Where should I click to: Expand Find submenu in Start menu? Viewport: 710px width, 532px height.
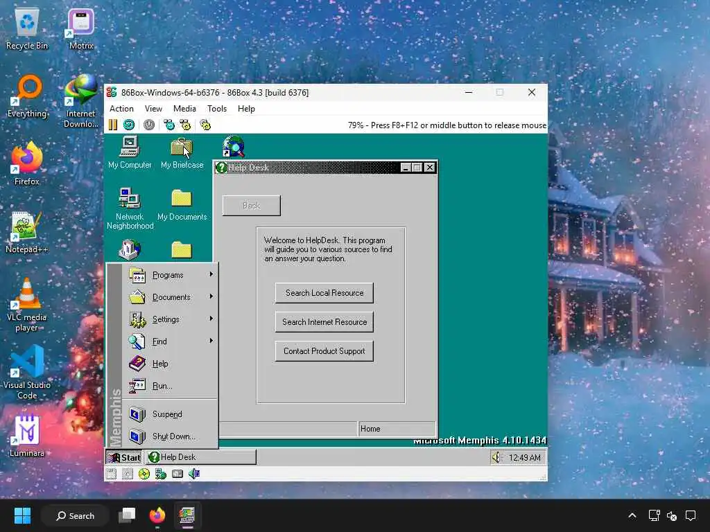(x=171, y=341)
